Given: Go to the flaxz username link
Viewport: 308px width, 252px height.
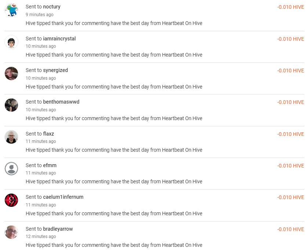Looking at the screenshot, I should click(x=48, y=134).
